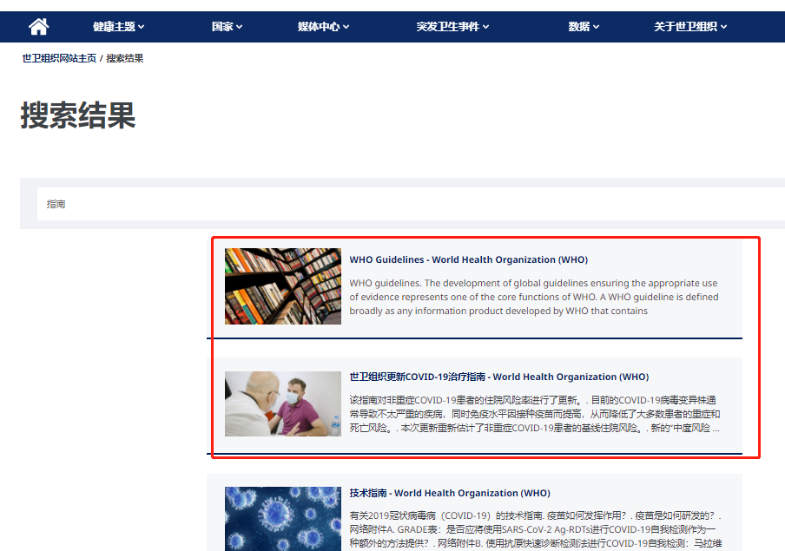Click the 搜索结果 page heading
This screenshot has height=551, width=785.
click(78, 115)
